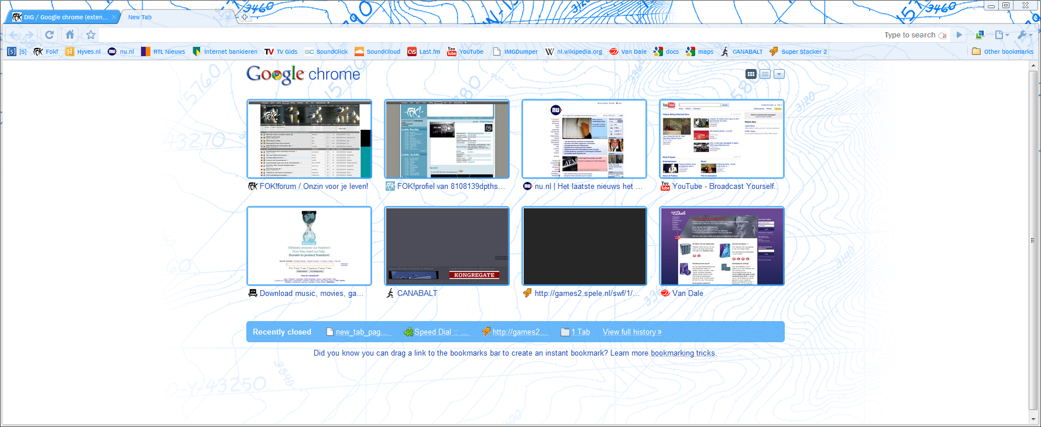Open the new tab page options dropdown
This screenshot has width=1041, height=427.
(779, 74)
